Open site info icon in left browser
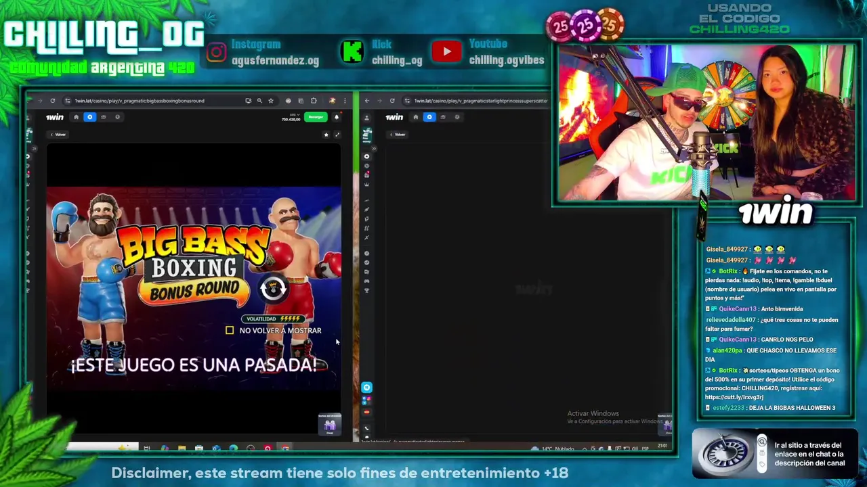Screen dimensions: 867x487 click(67, 101)
